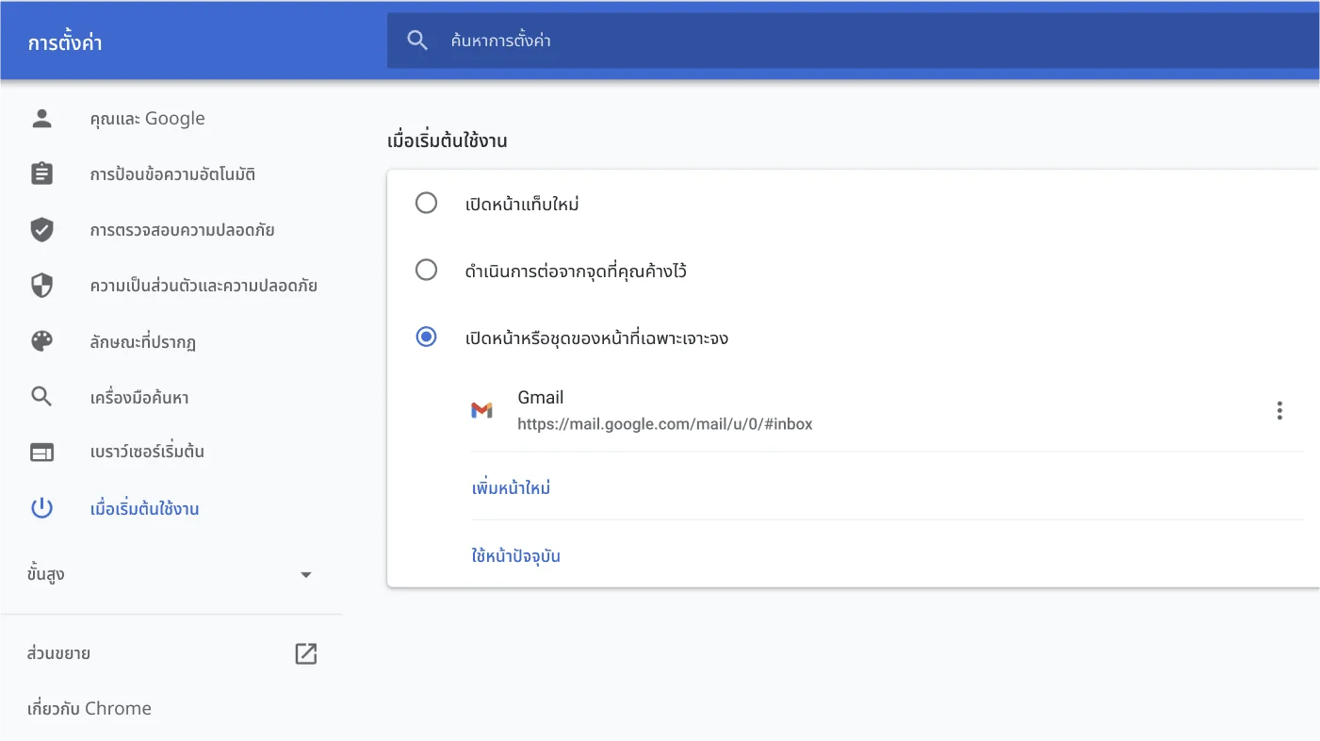Image resolution: width=1320 pixels, height=741 pixels.
Task: Click the person icon beside คุณและ Google
Action: click(41, 118)
